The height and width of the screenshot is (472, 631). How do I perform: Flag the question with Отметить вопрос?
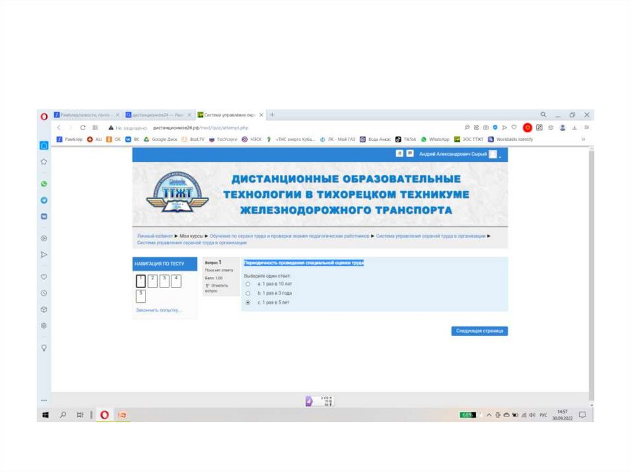[216, 288]
